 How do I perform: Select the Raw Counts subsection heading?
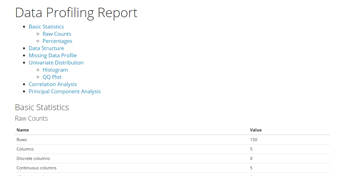coord(31,119)
